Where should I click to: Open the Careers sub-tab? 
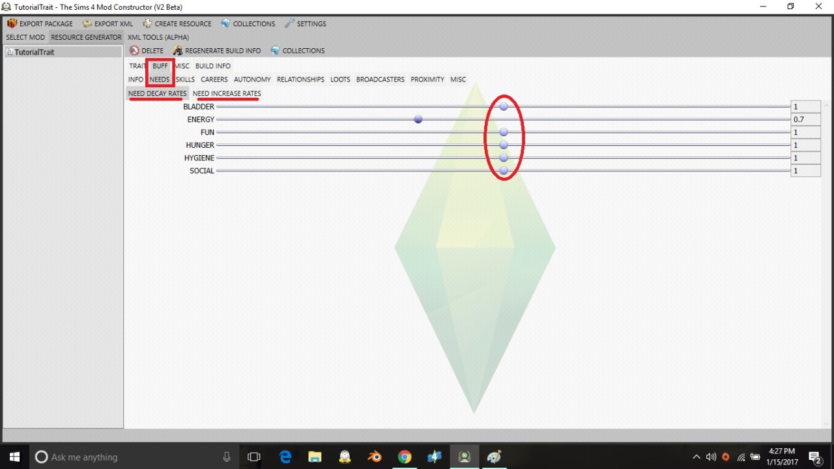pos(214,79)
